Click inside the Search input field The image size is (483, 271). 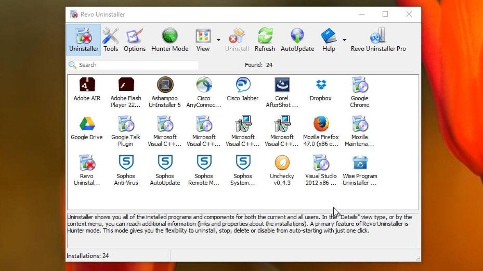pos(133,65)
